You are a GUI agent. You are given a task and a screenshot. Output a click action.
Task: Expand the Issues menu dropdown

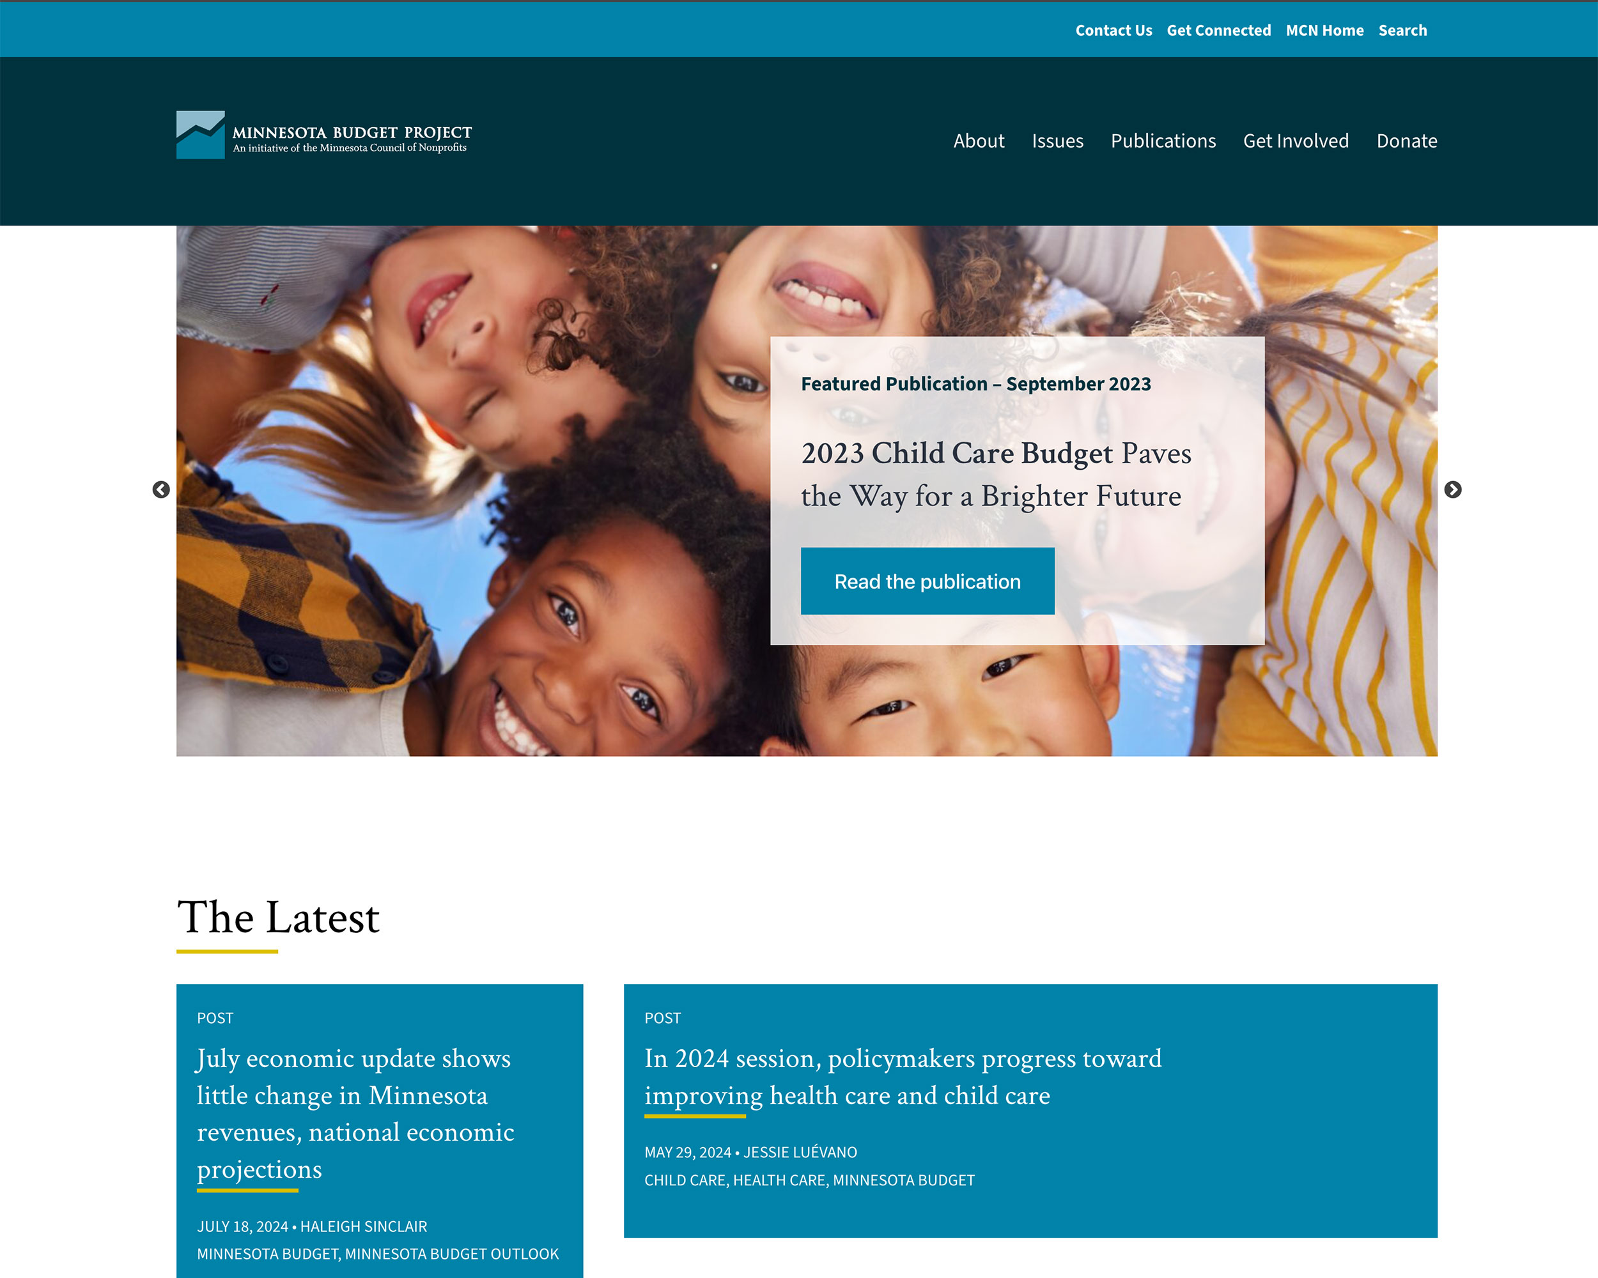click(x=1058, y=141)
